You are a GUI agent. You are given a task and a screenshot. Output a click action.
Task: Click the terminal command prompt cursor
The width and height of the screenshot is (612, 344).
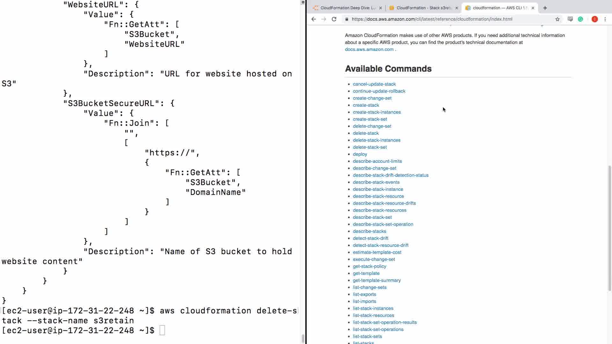(162, 330)
